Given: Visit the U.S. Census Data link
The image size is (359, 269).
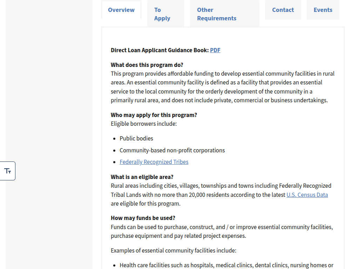Looking at the screenshot, I should click(307, 195).
